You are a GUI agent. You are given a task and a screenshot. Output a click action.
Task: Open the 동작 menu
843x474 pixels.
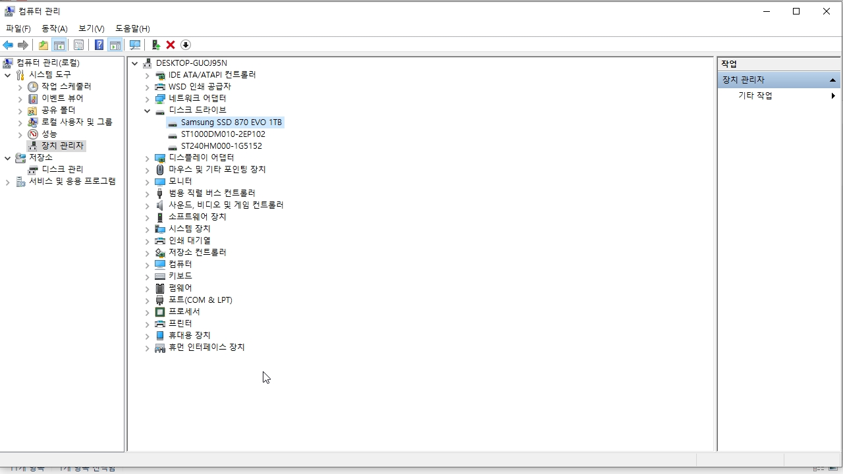pyautogui.click(x=55, y=28)
